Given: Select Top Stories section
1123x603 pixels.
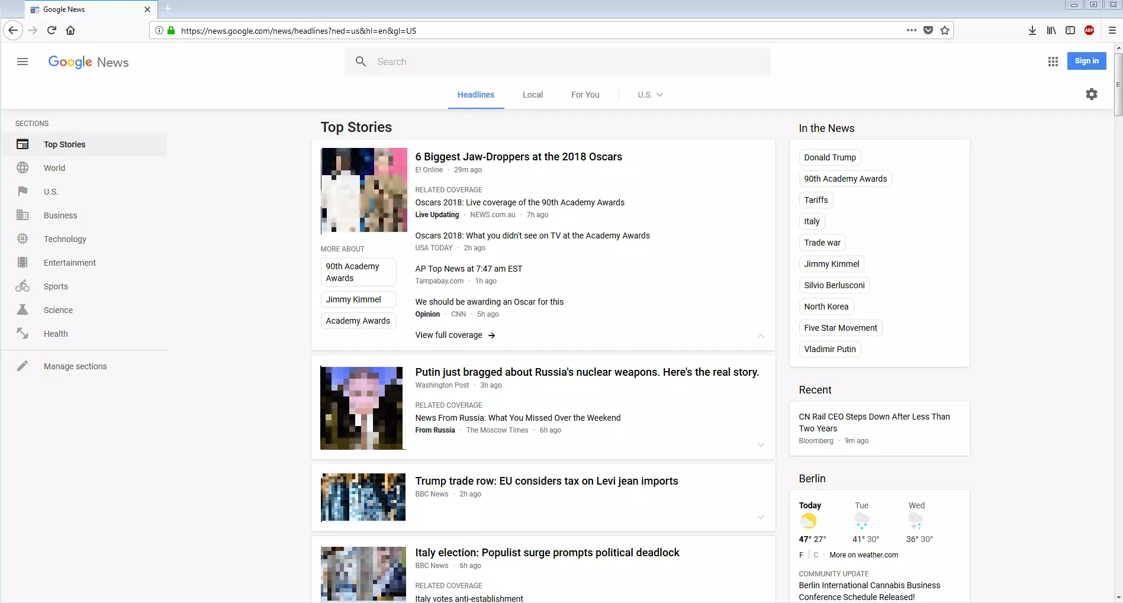Looking at the screenshot, I should tap(84, 144).
